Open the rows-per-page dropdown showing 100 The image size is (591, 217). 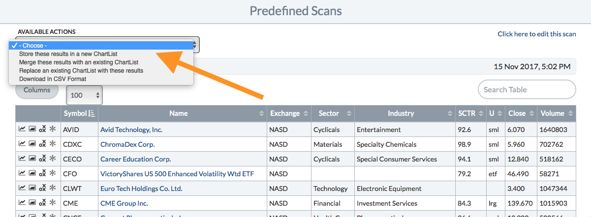[85, 95]
